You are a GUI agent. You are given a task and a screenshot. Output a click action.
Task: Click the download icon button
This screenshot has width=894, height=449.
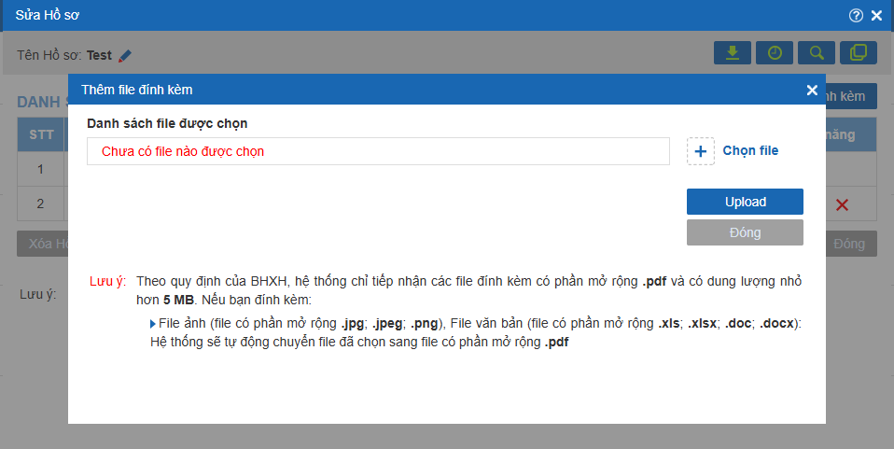coord(732,53)
